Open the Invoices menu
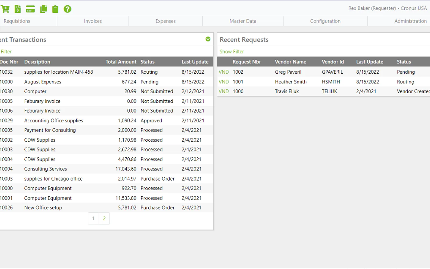 (93, 21)
